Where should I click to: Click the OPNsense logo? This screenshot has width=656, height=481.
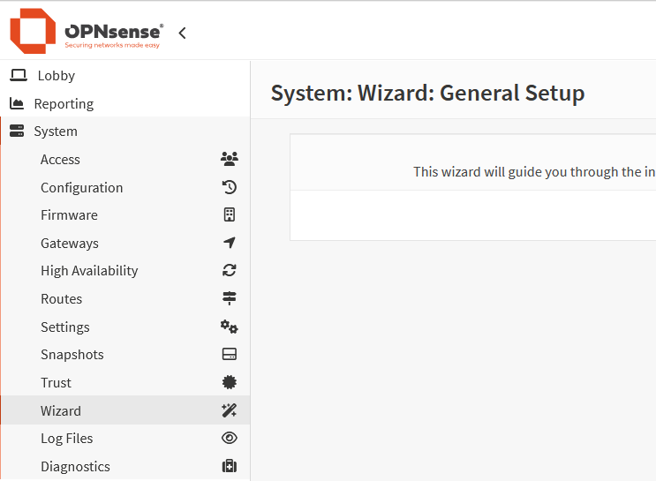[87, 32]
